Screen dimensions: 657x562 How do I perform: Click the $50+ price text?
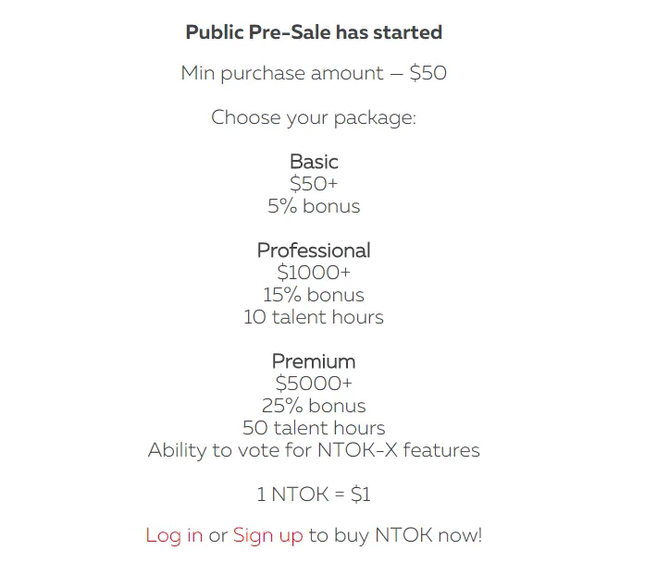pyautogui.click(x=314, y=184)
